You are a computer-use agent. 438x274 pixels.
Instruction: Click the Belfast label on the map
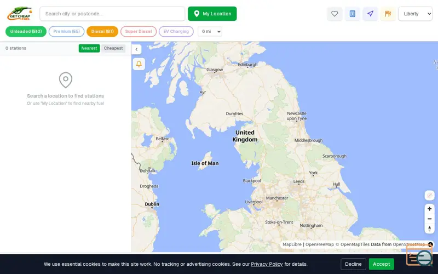(x=162, y=139)
